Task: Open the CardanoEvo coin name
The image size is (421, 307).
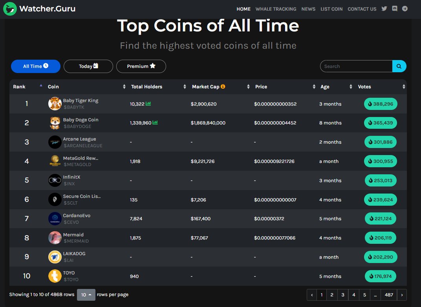Action: 77,216
